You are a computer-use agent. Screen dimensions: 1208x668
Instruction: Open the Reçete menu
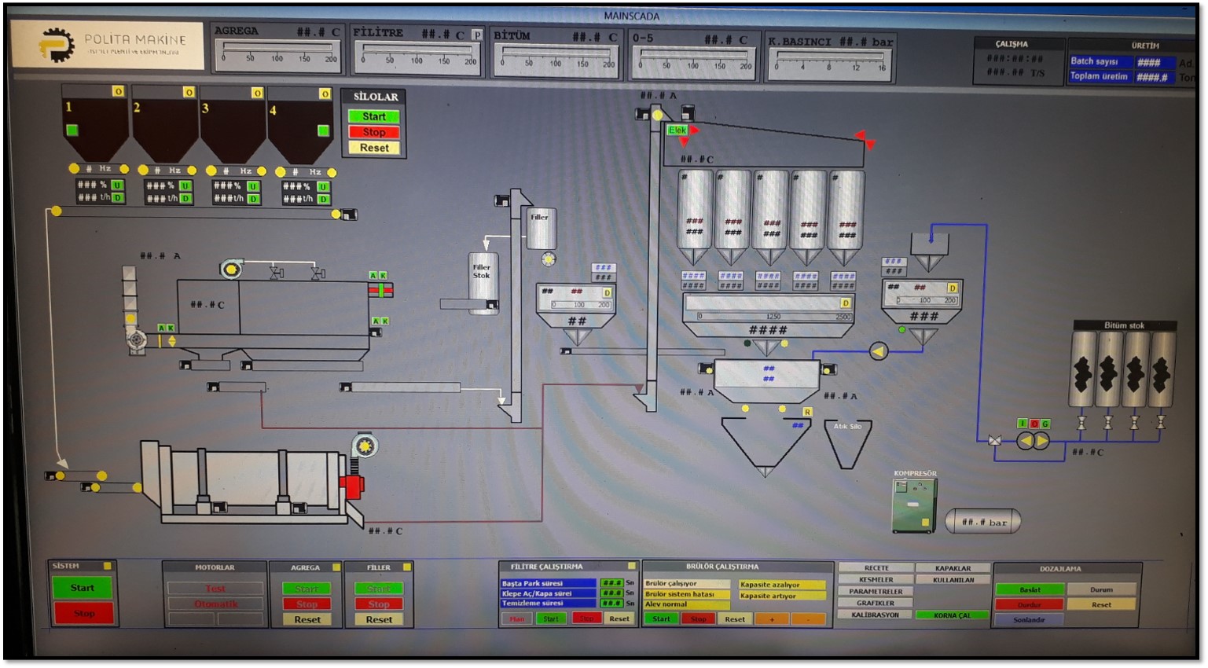coord(876,567)
